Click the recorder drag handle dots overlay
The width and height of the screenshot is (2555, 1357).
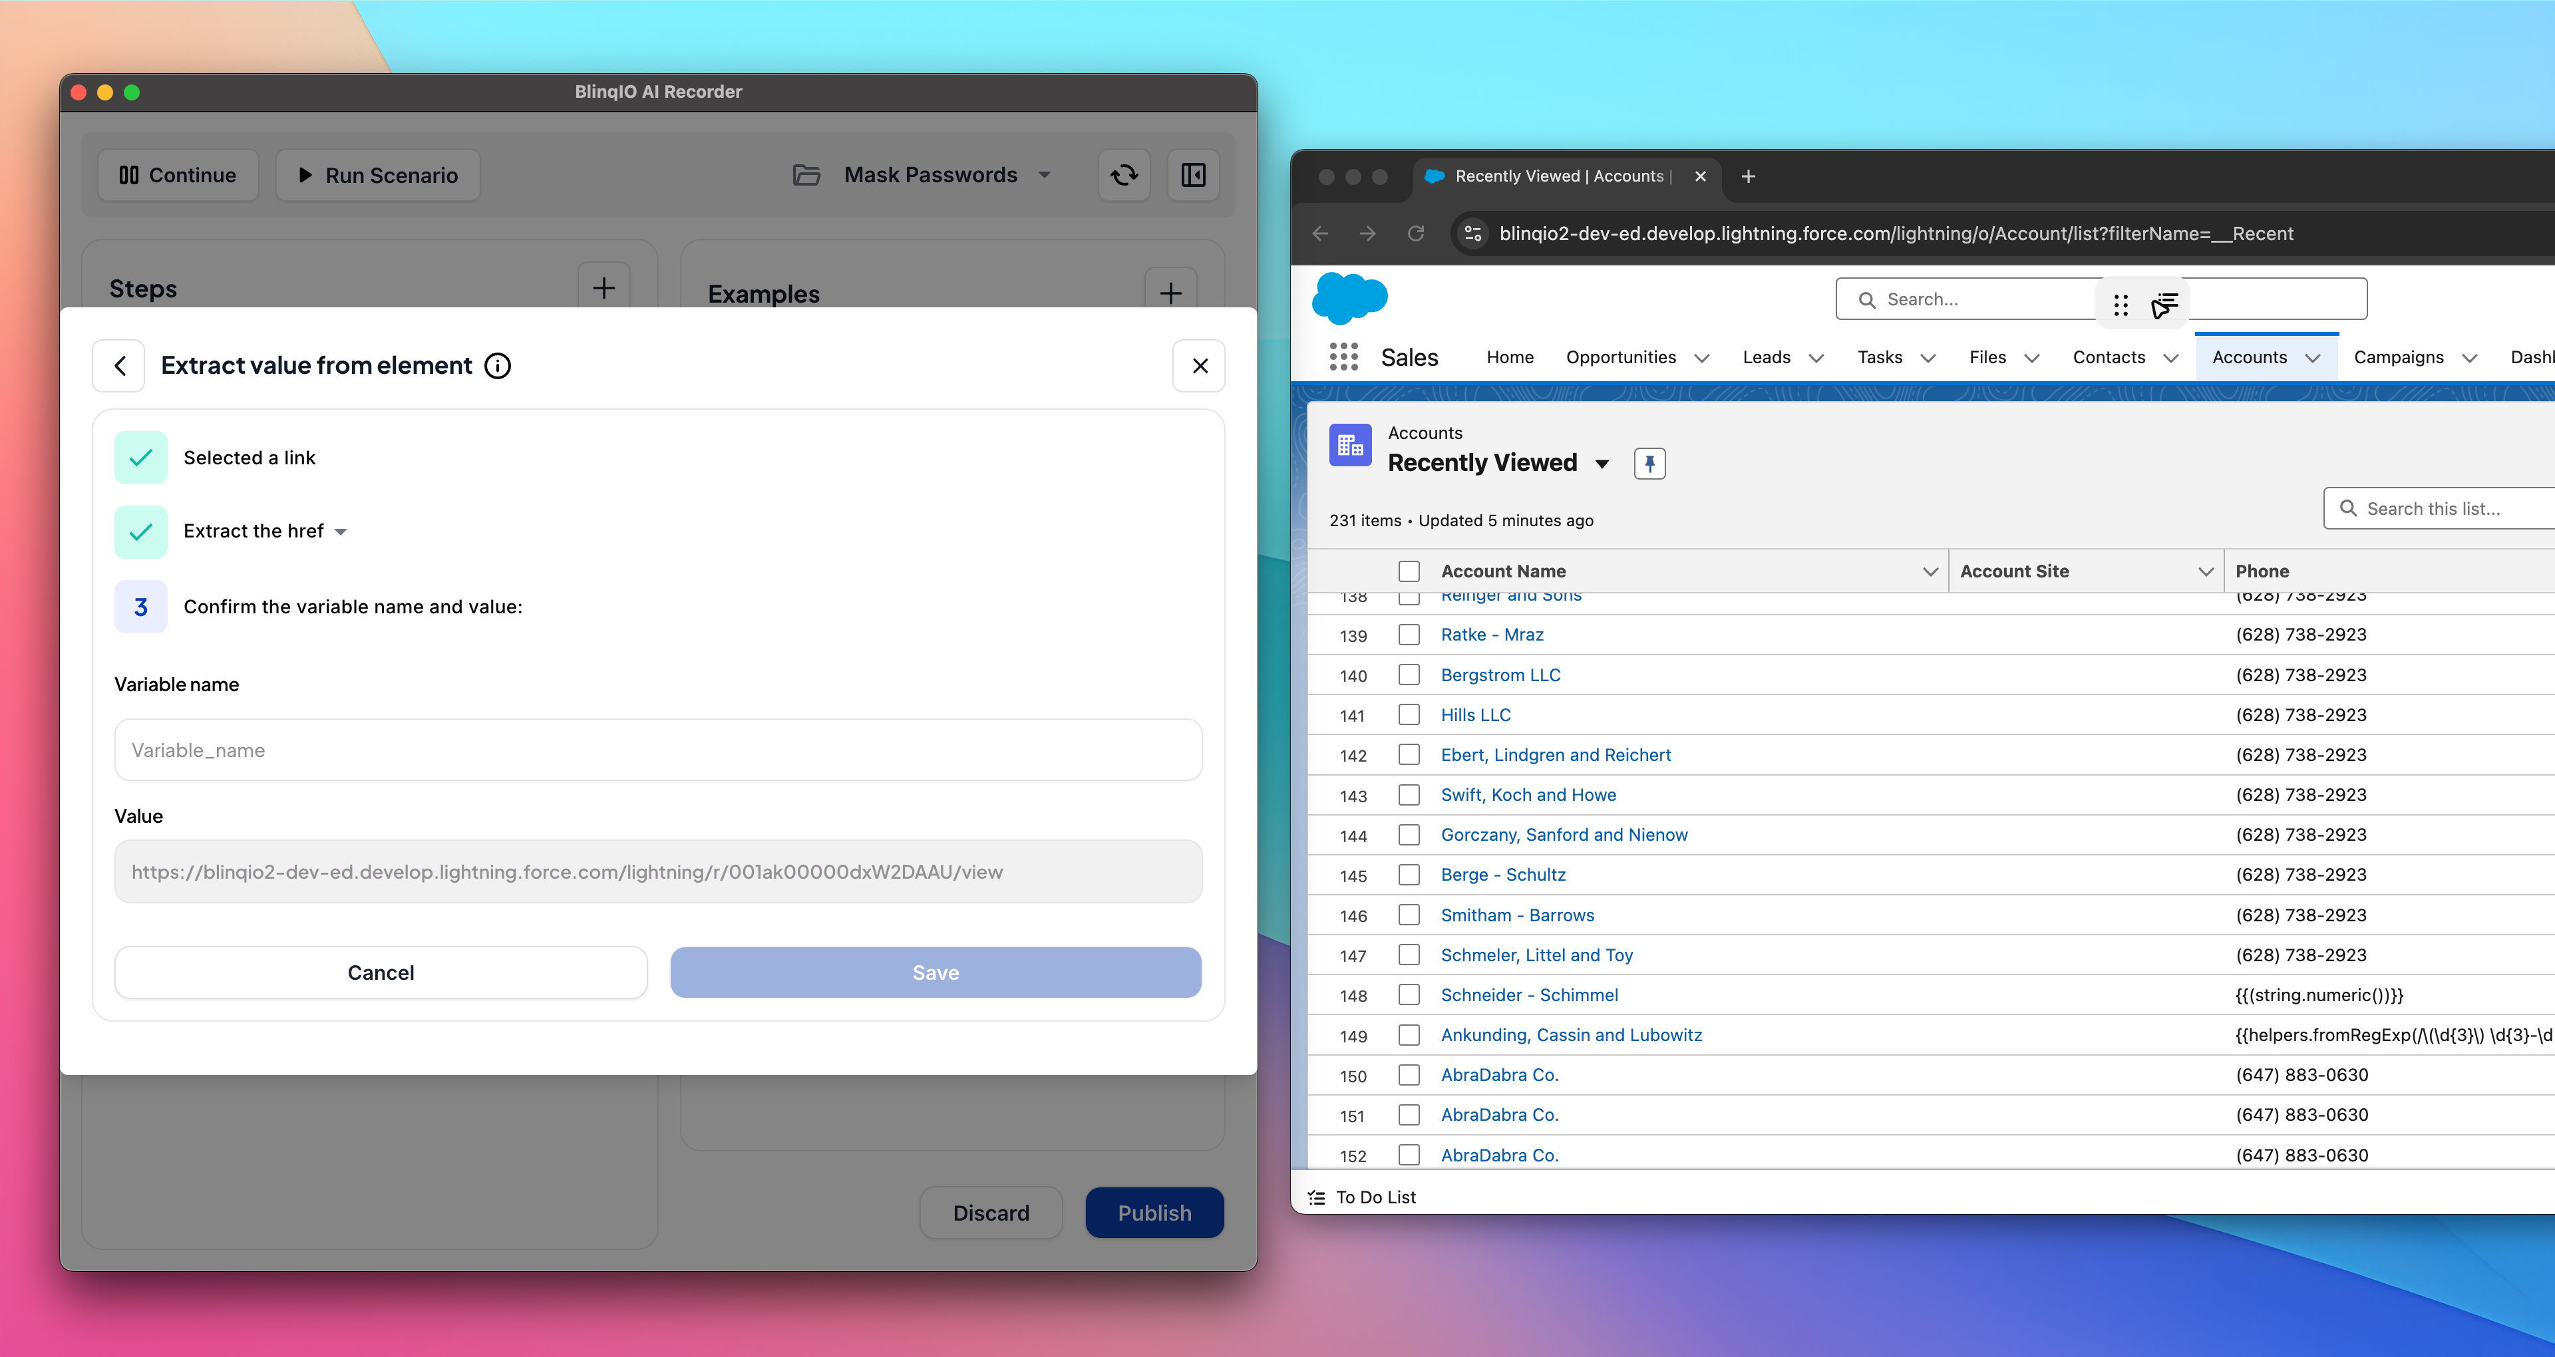(2121, 305)
